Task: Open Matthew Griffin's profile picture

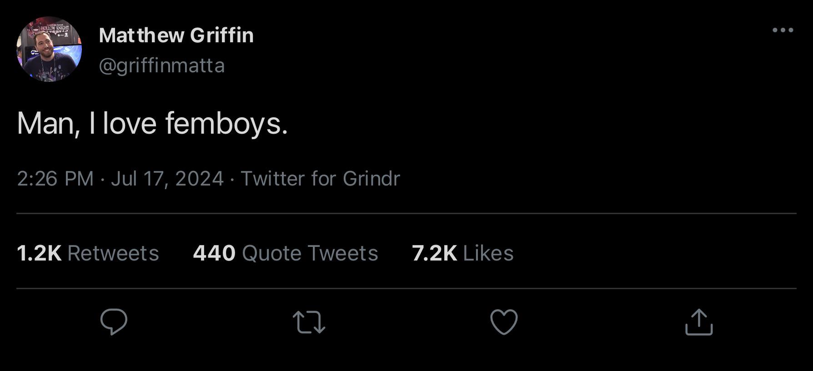Action: (49, 49)
